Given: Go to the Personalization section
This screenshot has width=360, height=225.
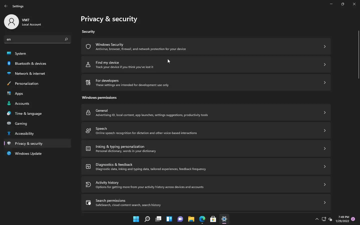Looking at the screenshot, I should [26, 83].
